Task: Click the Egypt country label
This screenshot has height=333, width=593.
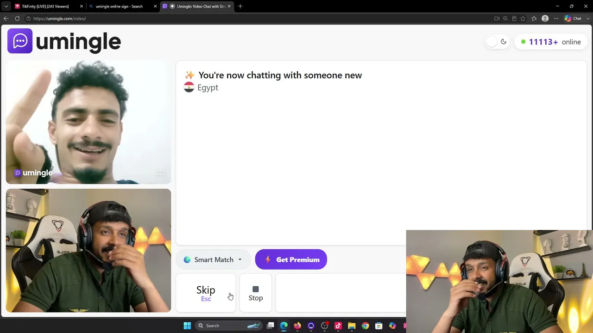Action: pos(208,87)
